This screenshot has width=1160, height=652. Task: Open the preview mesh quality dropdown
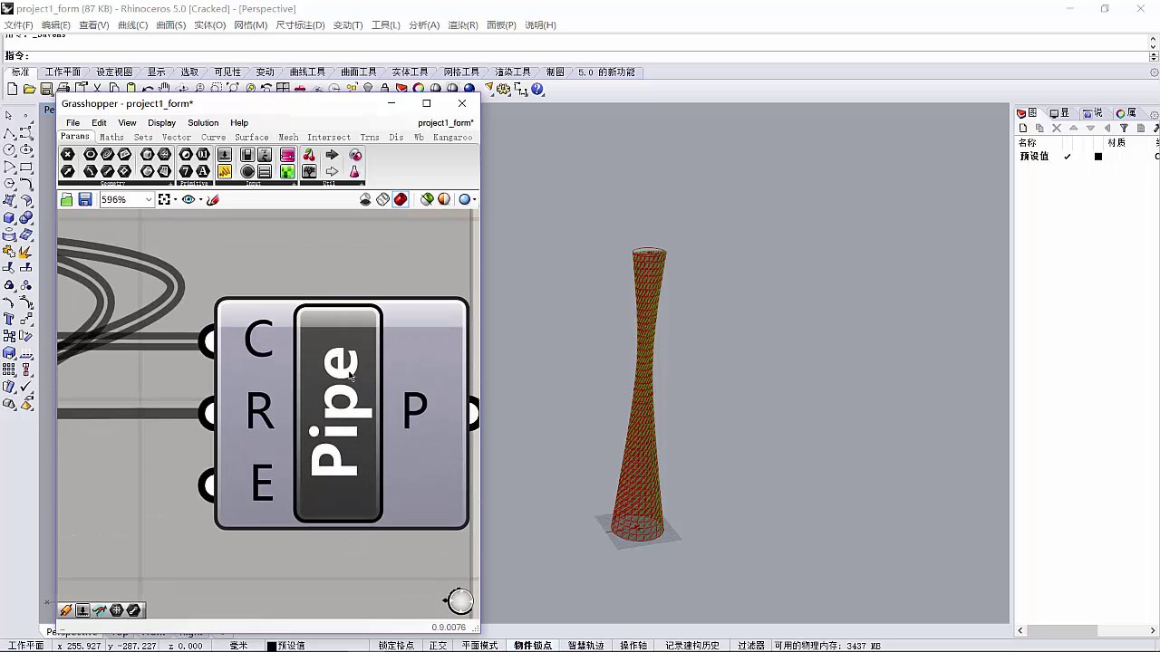coord(475,199)
